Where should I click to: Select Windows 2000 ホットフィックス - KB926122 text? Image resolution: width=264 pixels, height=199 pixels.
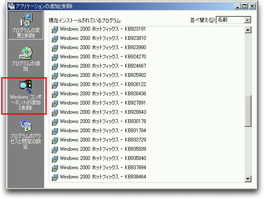pos(103,84)
